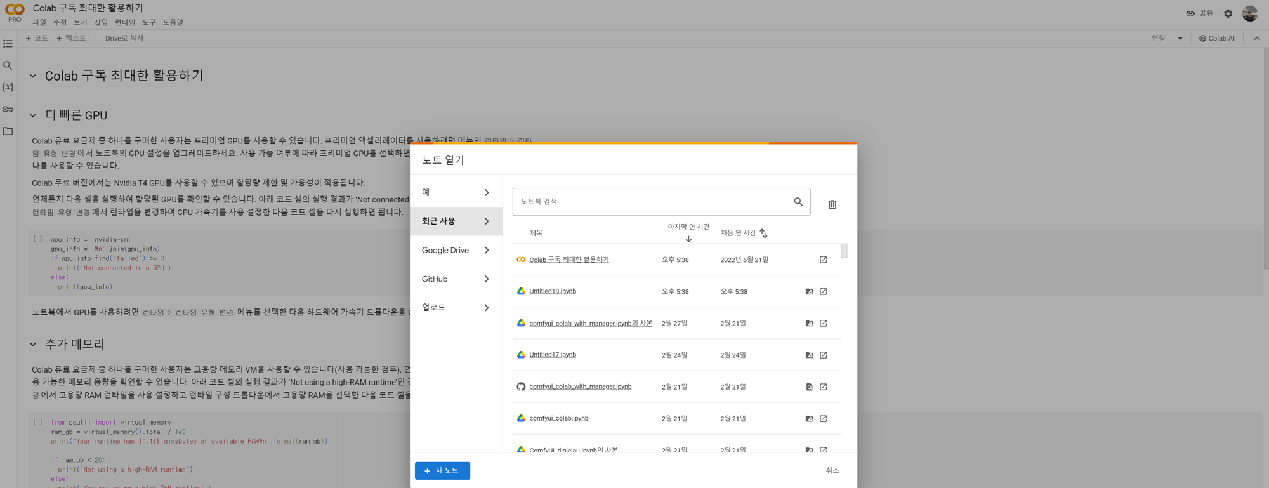This screenshot has width=1269, height=488.
Task: Switch to the Google Drive tab
Action: point(456,250)
